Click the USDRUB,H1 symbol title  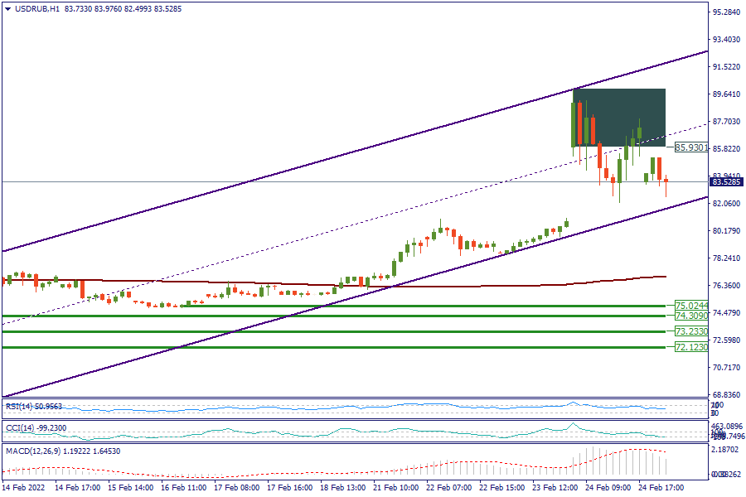pyautogui.click(x=32, y=8)
